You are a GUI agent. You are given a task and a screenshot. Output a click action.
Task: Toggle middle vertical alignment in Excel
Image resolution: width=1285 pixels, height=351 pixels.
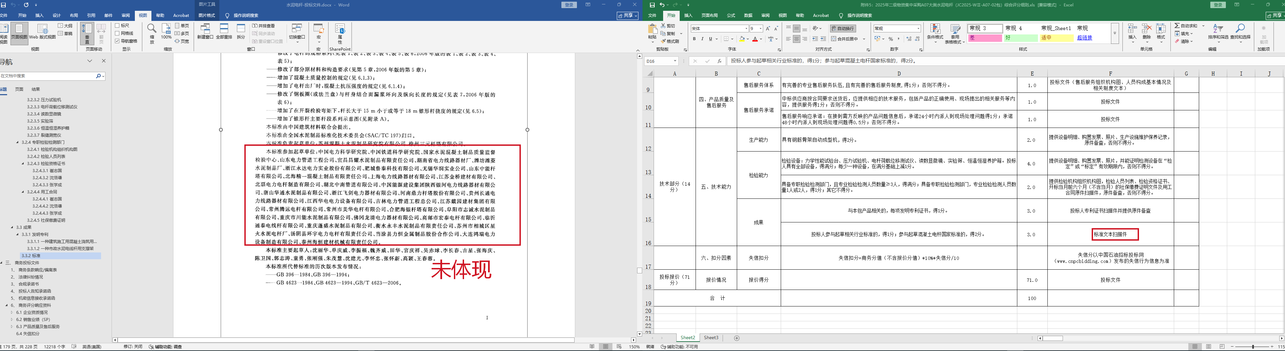pyautogui.click(x=797, y=28)
